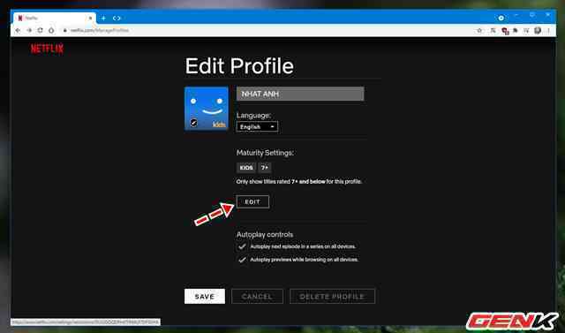565x333 pixels.
Task: Select the Netflix browser tab
Action: point(54,18)
